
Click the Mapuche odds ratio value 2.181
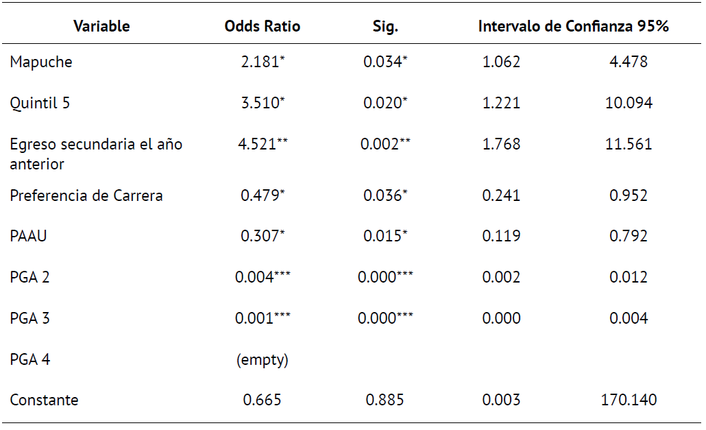[x=260, y=62]
